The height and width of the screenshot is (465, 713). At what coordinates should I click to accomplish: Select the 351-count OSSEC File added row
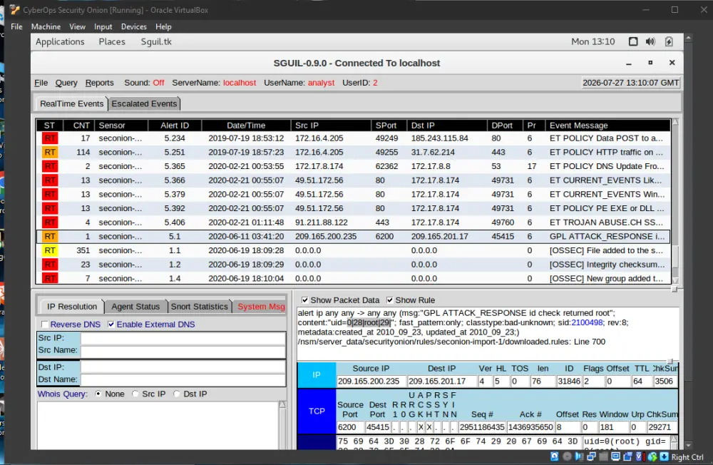tap(353, 251)
